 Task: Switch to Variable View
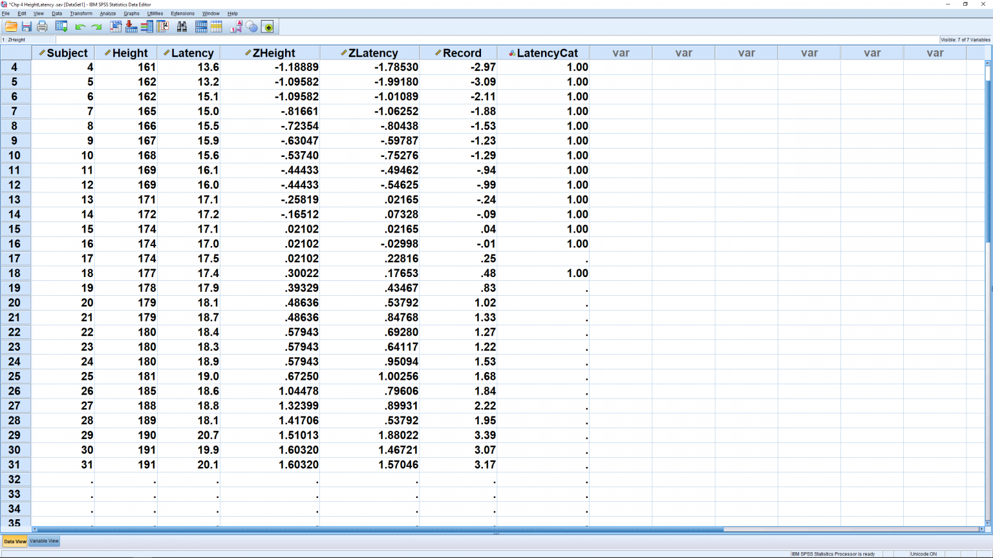click(43, 541)
